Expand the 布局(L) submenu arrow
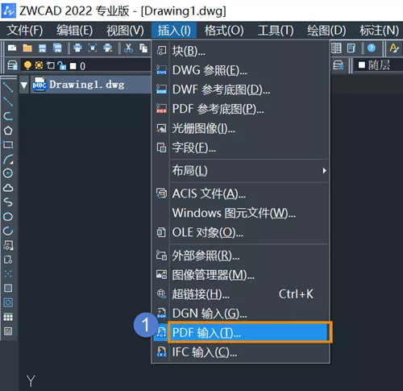 (x=324, y=171)
